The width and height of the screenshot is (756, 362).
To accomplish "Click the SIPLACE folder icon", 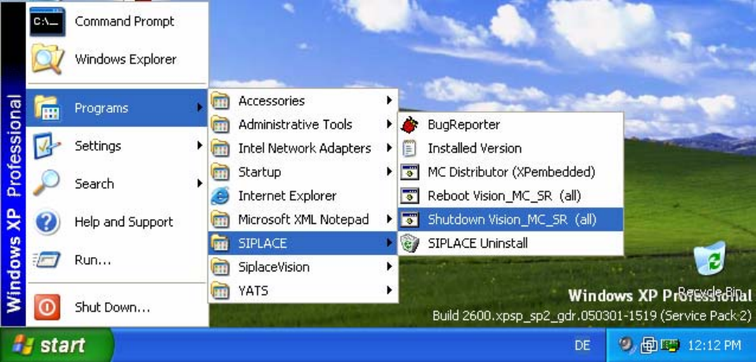I will [x=220, y=243].
